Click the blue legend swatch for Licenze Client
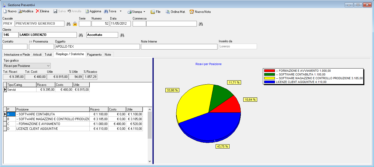This screenshot has height=167, width=374. (269, 82)
